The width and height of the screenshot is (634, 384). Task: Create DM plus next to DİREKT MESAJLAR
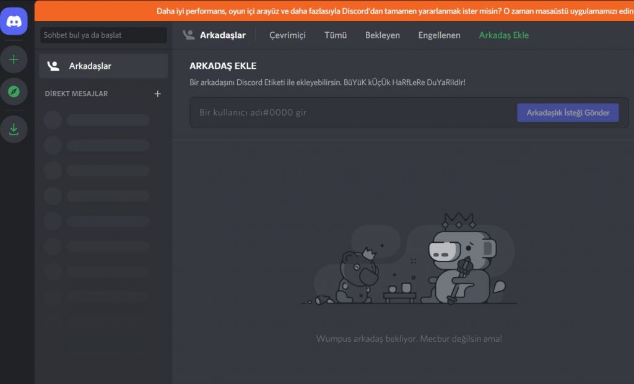[x=158, y=94]
